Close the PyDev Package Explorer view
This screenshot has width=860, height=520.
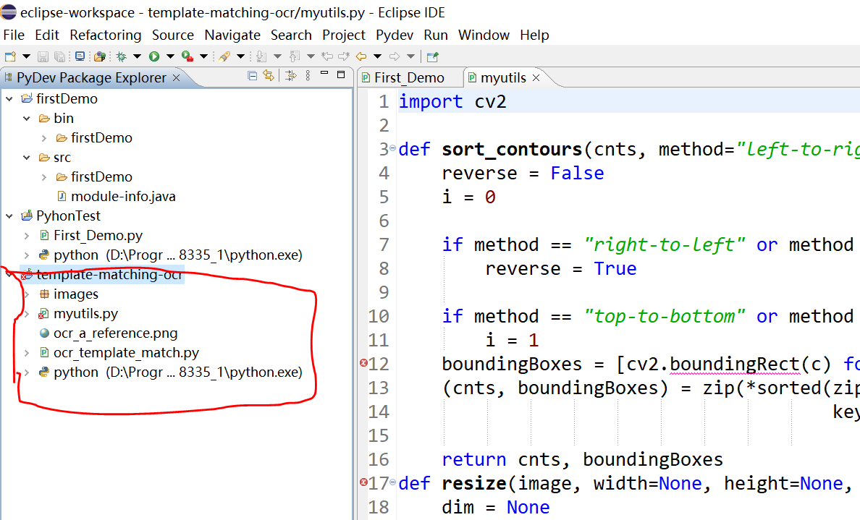point(176,78)
